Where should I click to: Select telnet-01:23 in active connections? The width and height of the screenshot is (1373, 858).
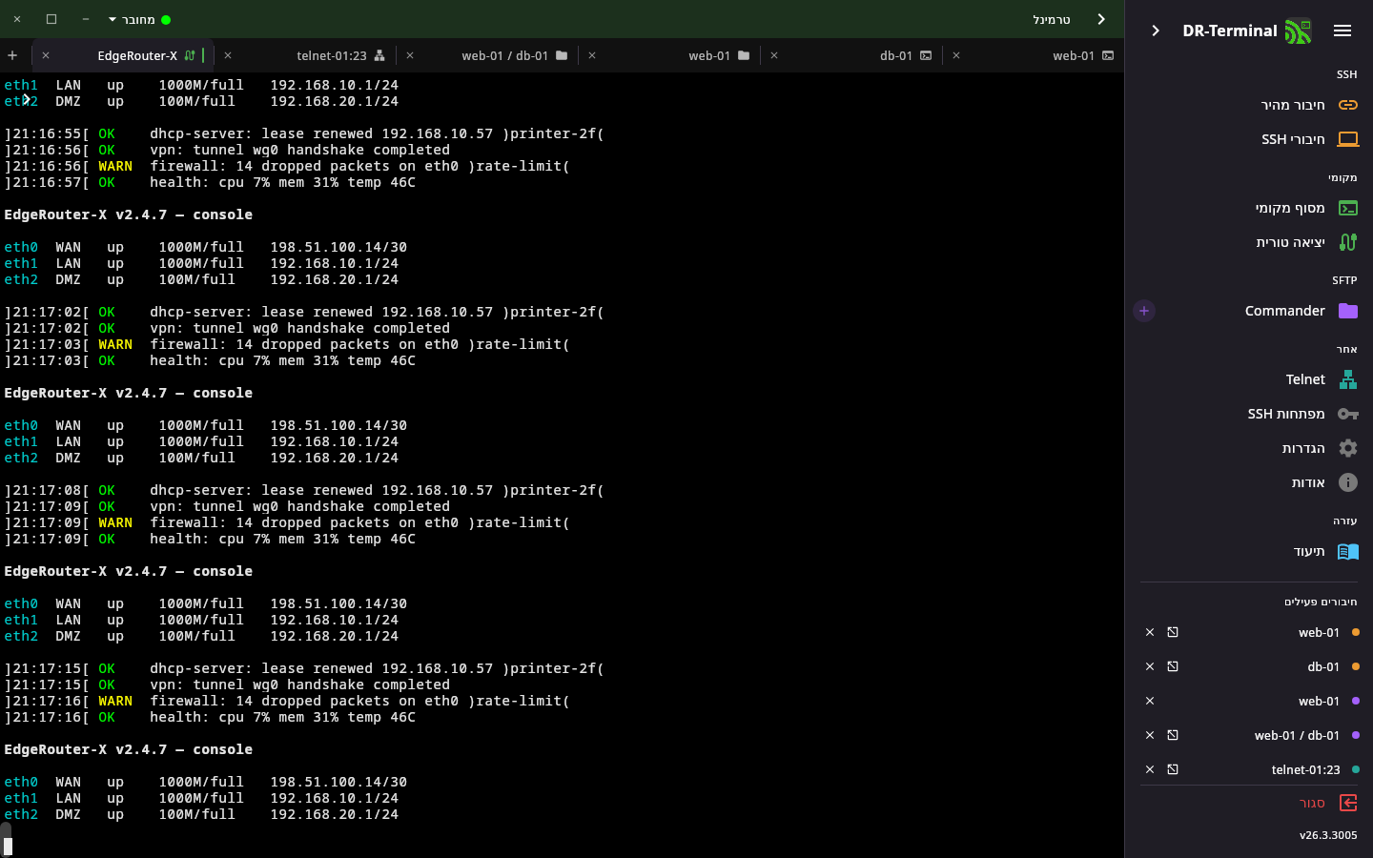(x=1305, y=769)
